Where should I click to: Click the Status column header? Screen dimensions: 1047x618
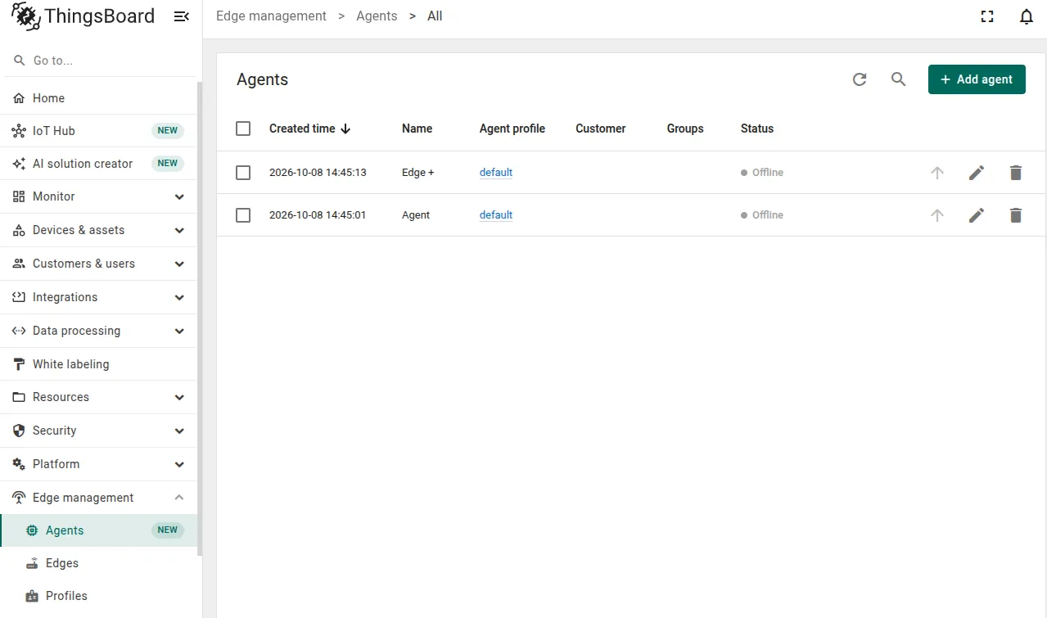(757, 129)
